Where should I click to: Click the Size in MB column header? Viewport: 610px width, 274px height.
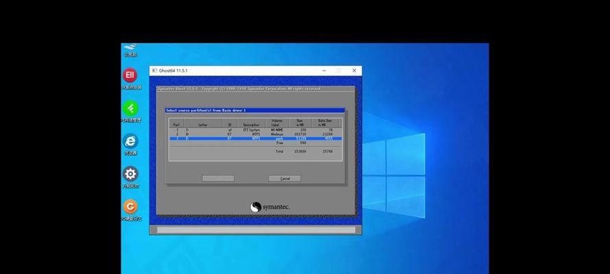(300, 123)
